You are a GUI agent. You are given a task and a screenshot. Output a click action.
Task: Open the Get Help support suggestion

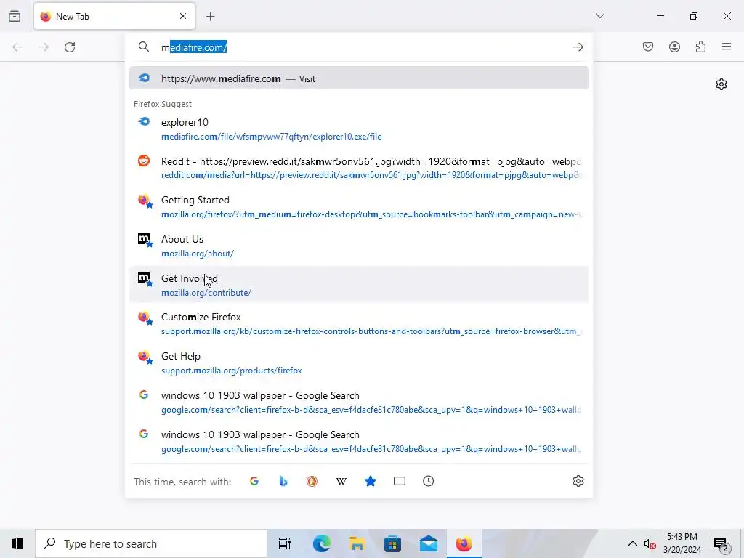[359, 363]
